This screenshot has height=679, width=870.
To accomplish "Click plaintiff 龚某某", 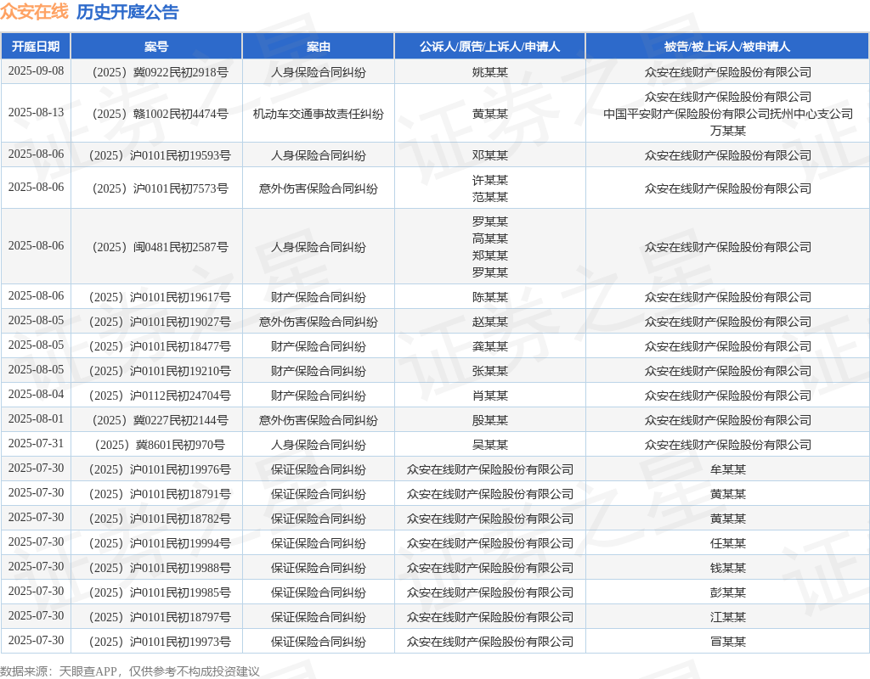I will pyautogui.click(x=490, y=346).
